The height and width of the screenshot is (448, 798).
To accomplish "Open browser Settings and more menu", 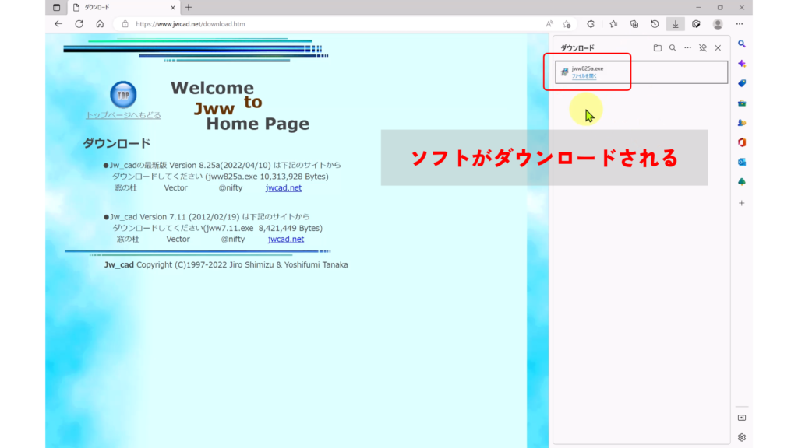I will point(740,24).
